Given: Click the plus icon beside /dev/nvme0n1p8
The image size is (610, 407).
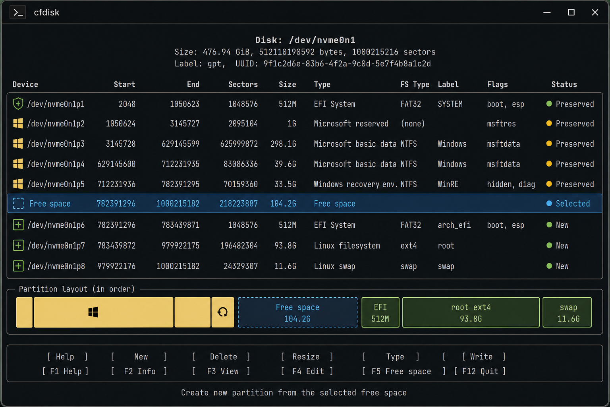Looking at the screenshot, I should [18, 266].
